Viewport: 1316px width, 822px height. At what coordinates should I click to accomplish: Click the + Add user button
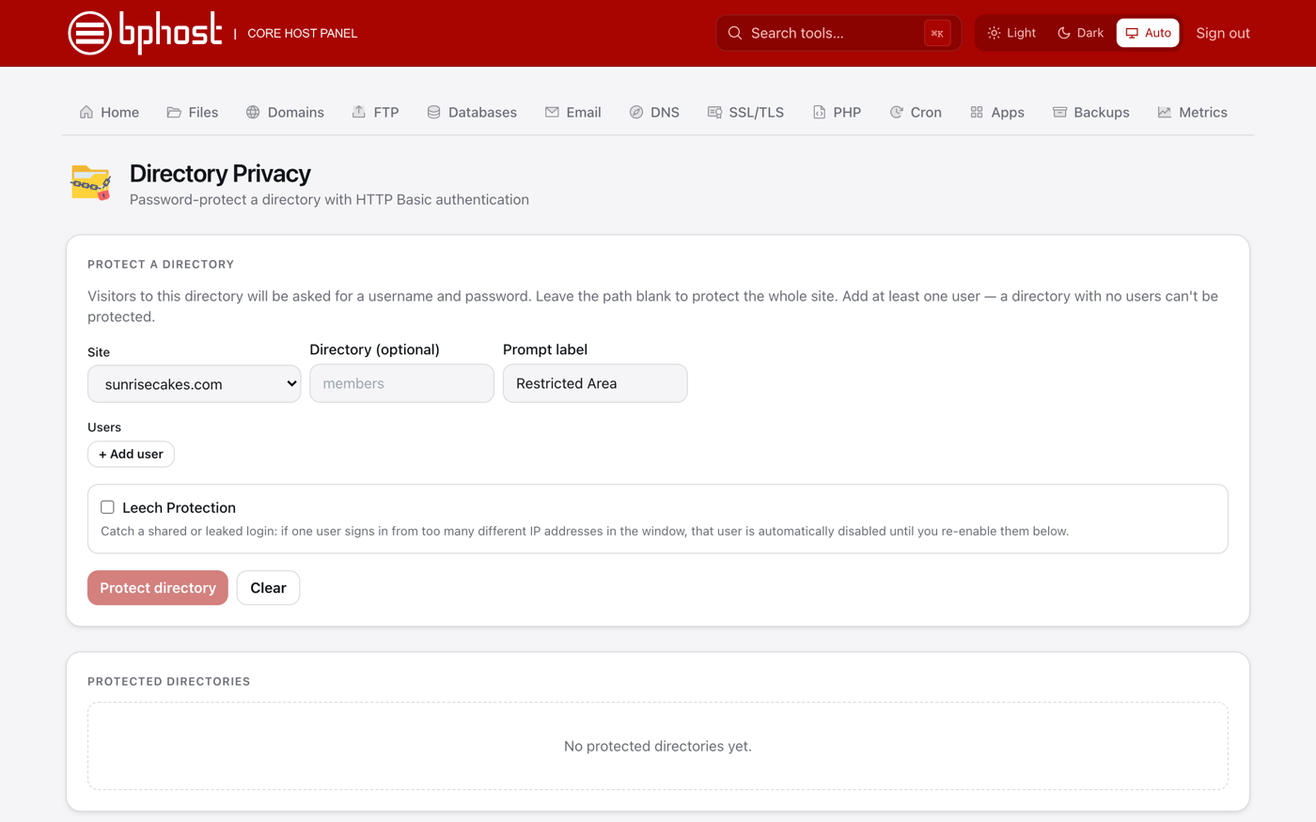pos(131,454)
